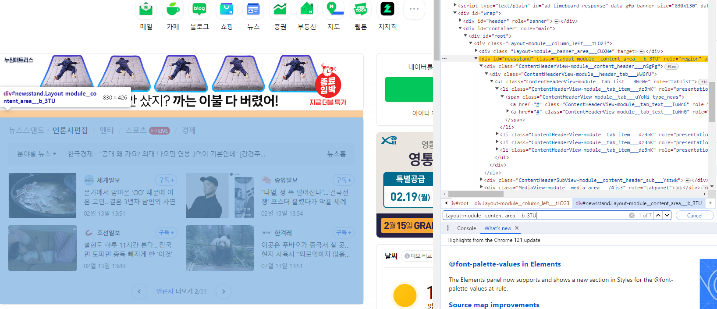Open Source map improvements link
The height and width of the screenshot is (309, 717).
click(494, 305)
